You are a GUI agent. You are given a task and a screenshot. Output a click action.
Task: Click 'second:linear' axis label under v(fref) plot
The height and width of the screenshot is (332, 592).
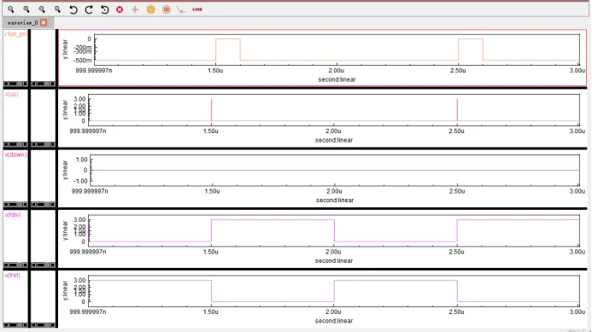pos(334,321)
